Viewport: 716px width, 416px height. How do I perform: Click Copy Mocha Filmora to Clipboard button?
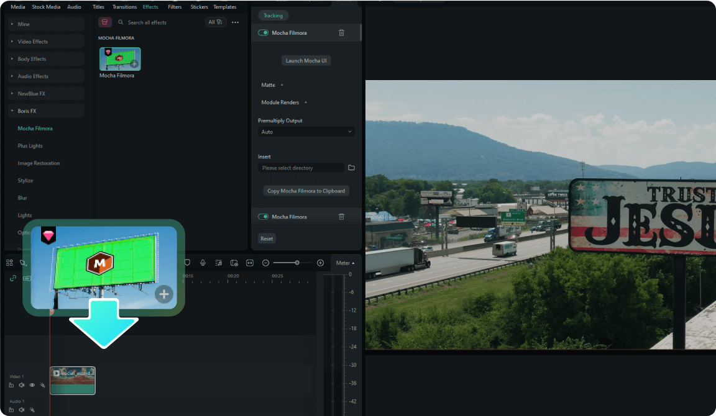coord(306,191)
